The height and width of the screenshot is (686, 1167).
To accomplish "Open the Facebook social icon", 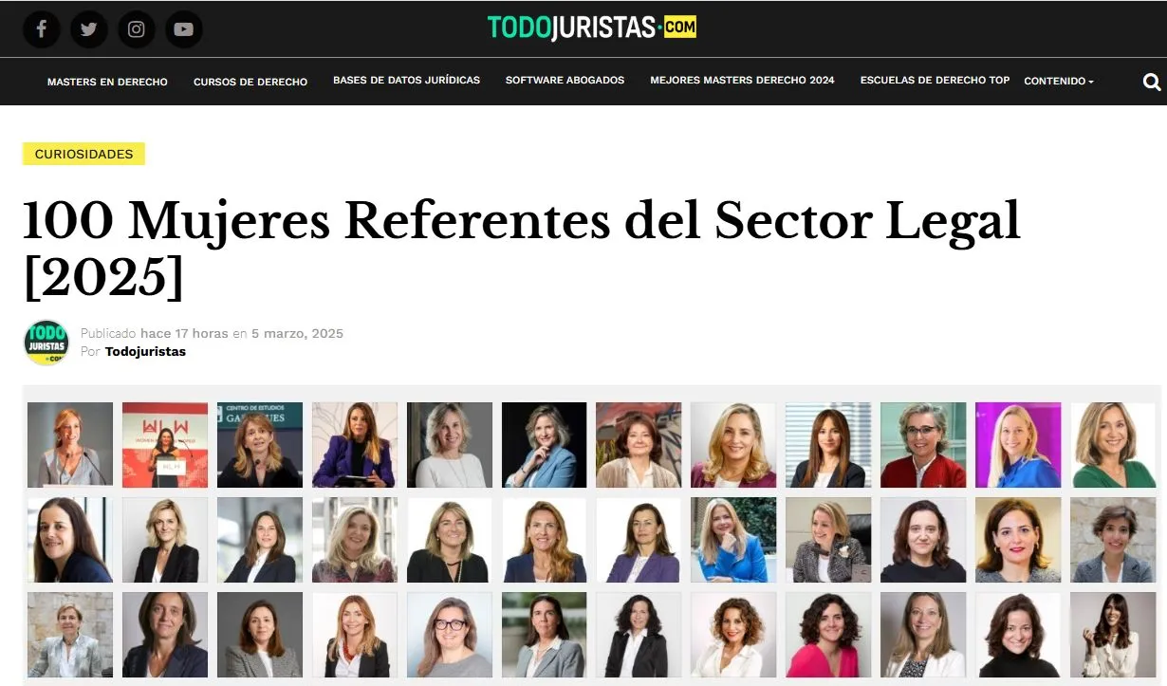I will tap(42, 29).
